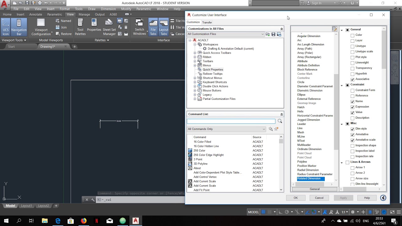Image resolution: width=402 pixels, height=226 pixels.
Task: Select Rotated Dimension in object list
Action: pyautogui.click(x=311, y=179)
